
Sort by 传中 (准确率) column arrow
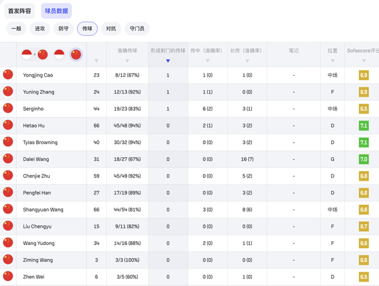pos(208,61)
